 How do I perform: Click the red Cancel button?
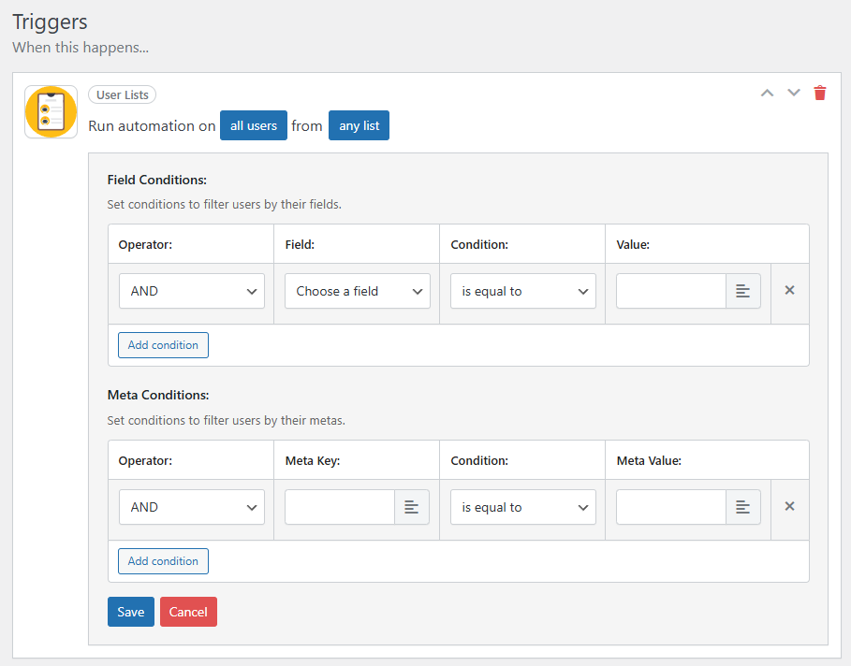click(x=188, y=612)
